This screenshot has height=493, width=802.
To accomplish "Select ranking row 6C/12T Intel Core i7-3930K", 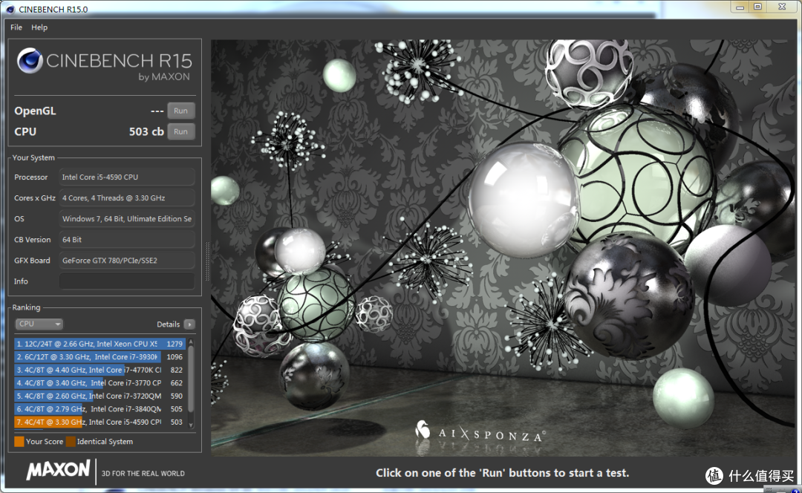I will click(100, 357).
